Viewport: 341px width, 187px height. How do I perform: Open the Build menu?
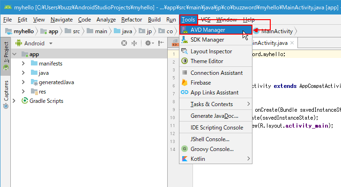coord(154,20)
